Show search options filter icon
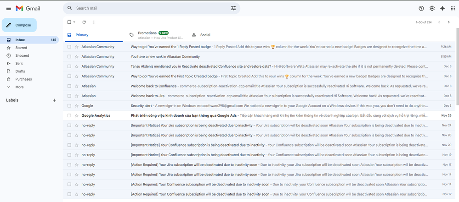The height and width of the screenshot is (202, 459). [x=233, y=8]
